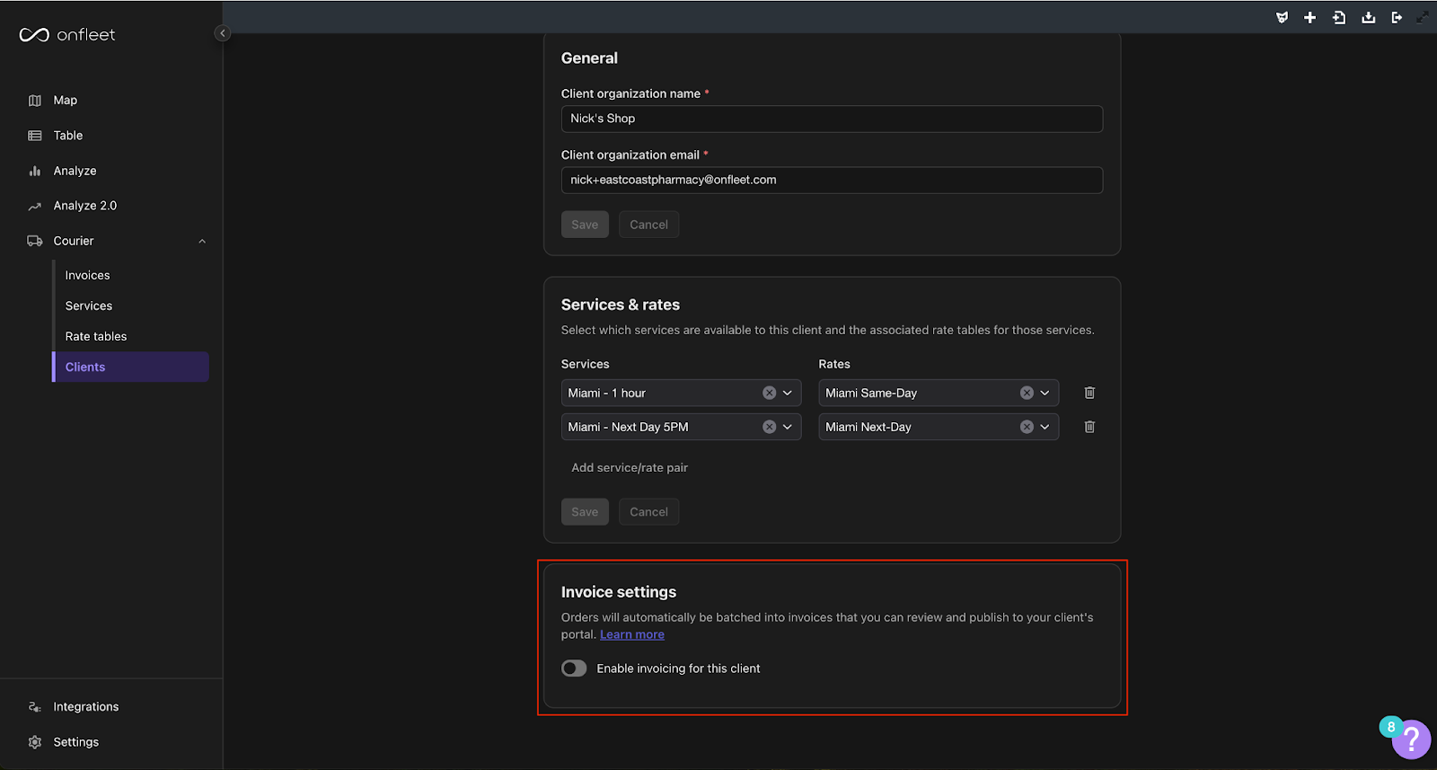Enable invoicing for this client toggle
Image resolution: width=1437 pixels, height=770 pixels.
coord(574,668)
